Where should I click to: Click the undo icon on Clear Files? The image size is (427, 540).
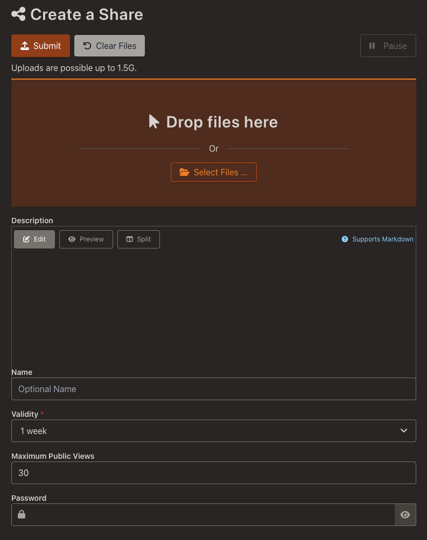pos(87,46)
